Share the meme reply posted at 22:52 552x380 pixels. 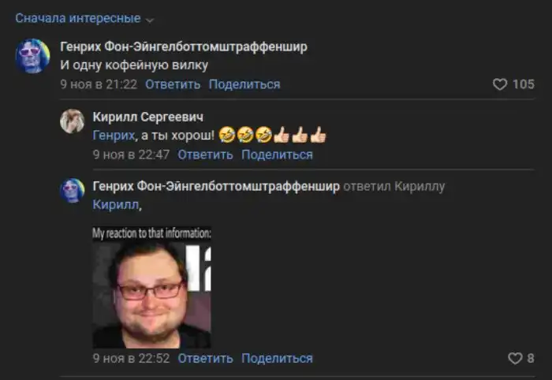[277, 359]
